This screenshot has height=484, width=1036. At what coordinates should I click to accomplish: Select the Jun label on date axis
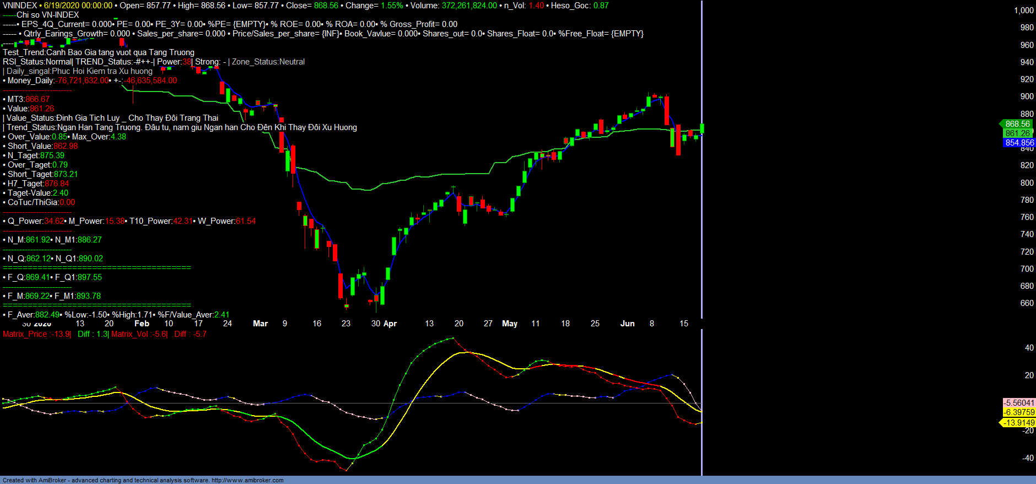627,324
